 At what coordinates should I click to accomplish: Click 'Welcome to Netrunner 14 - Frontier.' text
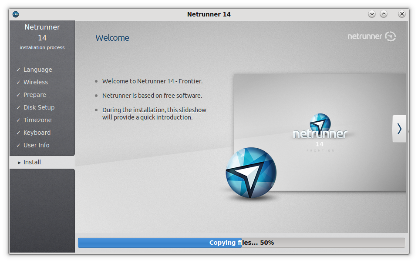(152, 81)
